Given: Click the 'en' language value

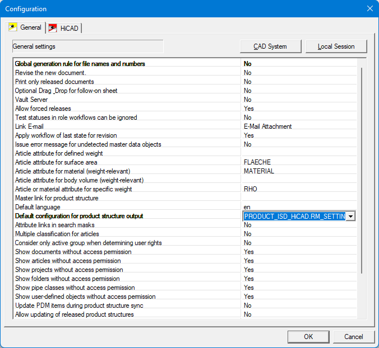Looking at the screenshot, I should (x=247, y=207).
